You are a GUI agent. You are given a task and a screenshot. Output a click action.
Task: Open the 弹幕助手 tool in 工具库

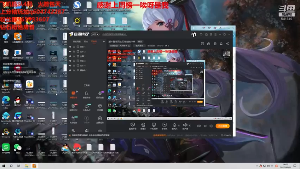click(73, 95)
